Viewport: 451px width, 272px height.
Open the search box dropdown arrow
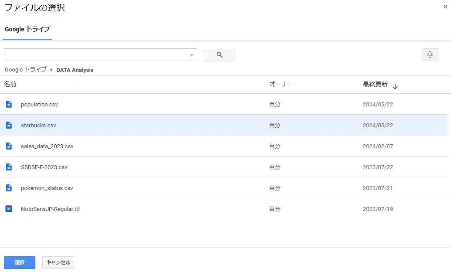(x=191, y=55)
